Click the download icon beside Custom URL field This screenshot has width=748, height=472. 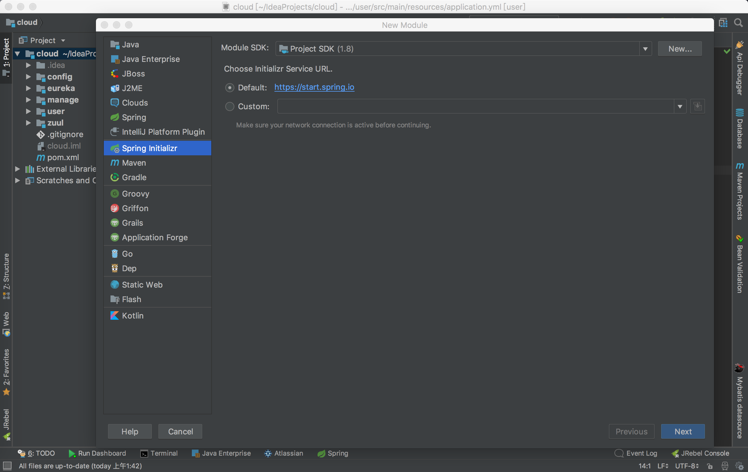pos(697,106)
